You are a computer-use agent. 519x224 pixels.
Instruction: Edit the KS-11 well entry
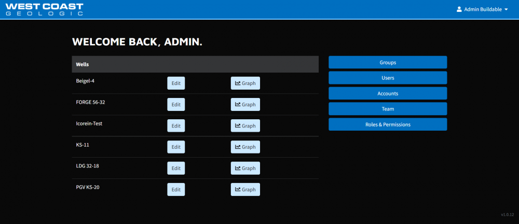[x=176, y=147]
